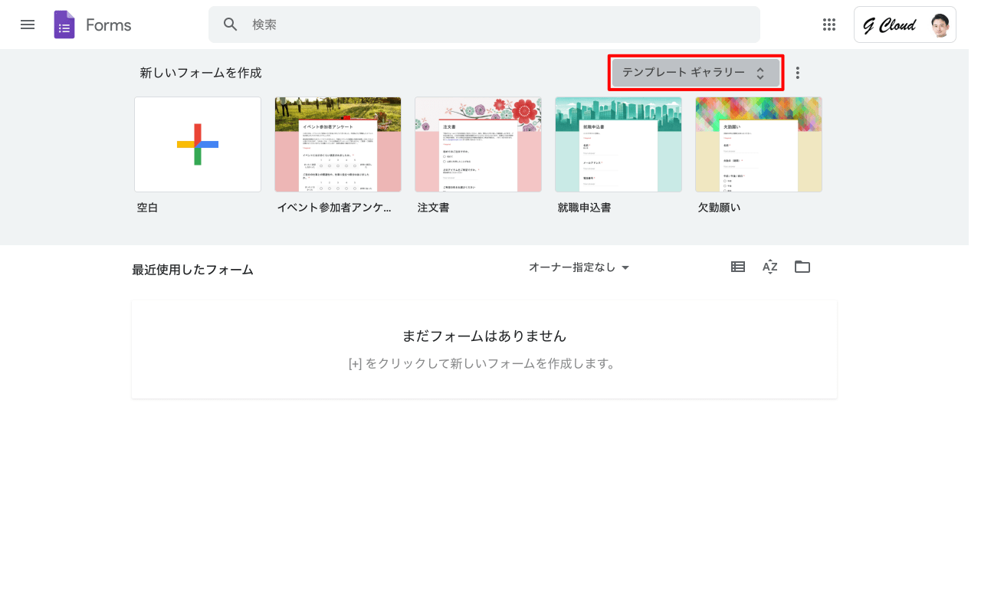The image size is (981, 613).
Task: Open the AZ sort options icon
Action: pos(770,267)
